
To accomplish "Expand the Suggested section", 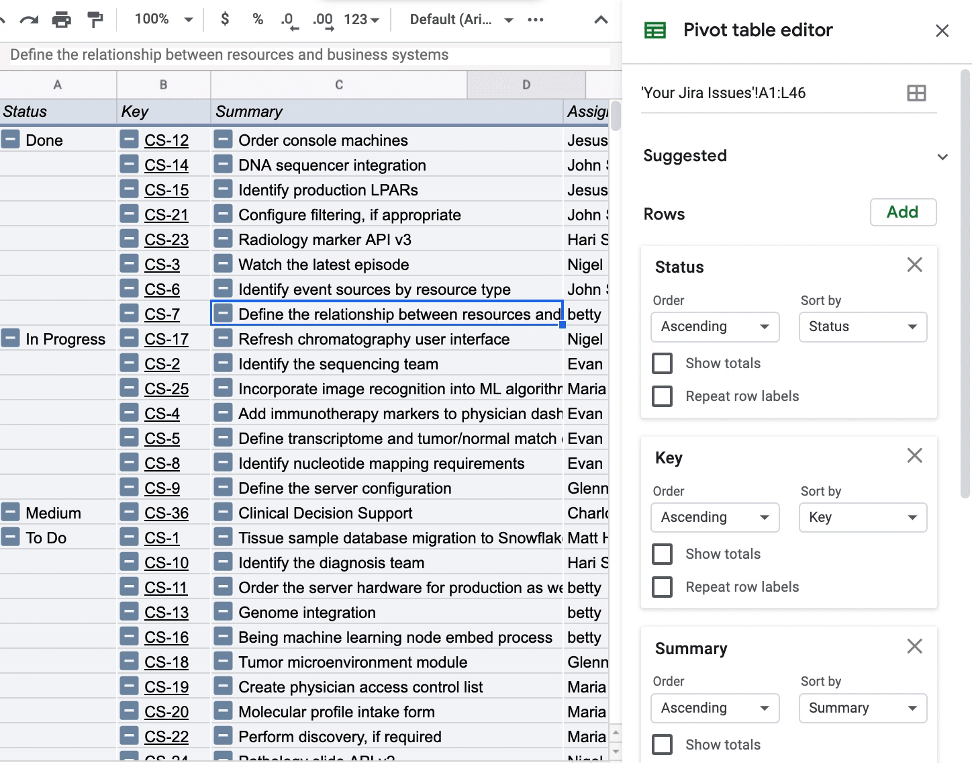I will pos(942,156).
